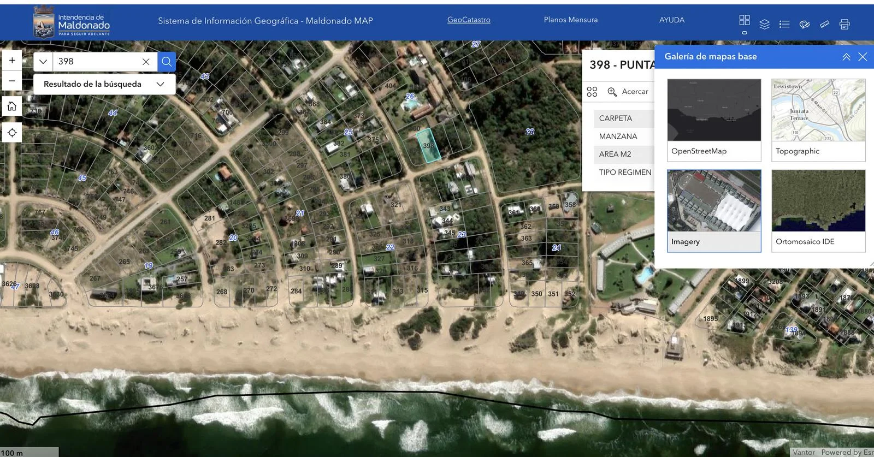The image size is (874, 457).
Task: Run search with magnifier button
Action: [x=167, y=62]
